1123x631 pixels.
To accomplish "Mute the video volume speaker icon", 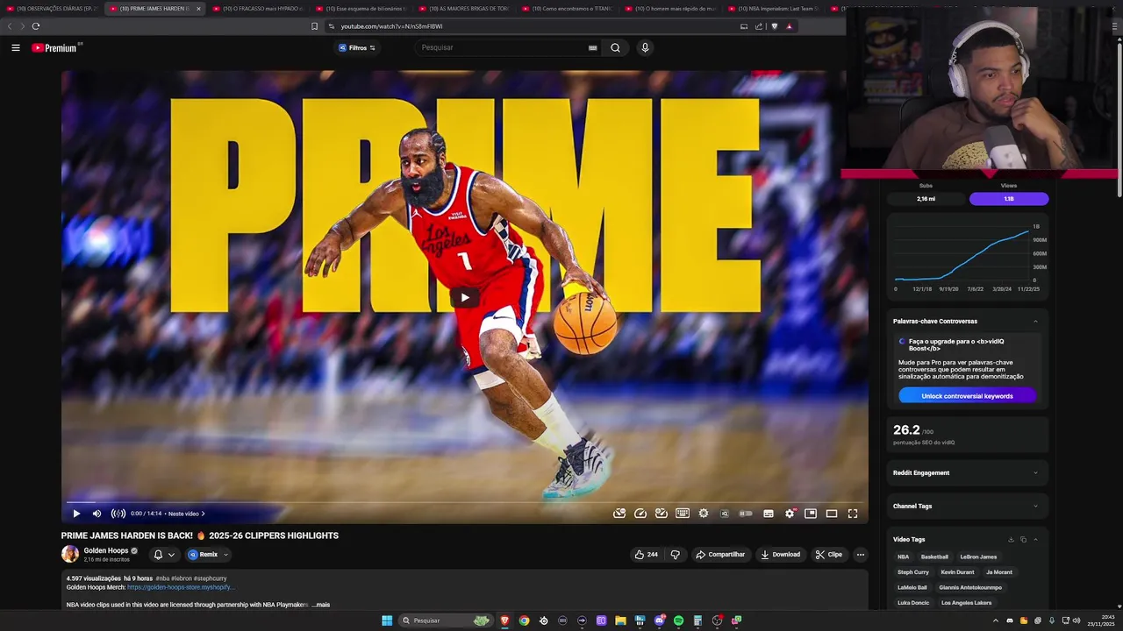I will [97, 514].
